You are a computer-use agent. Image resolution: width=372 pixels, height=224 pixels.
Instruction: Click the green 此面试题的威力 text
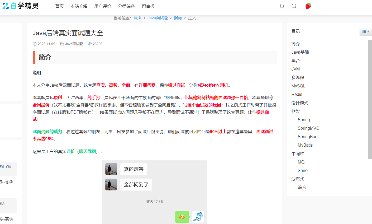(x=47, y=132)
